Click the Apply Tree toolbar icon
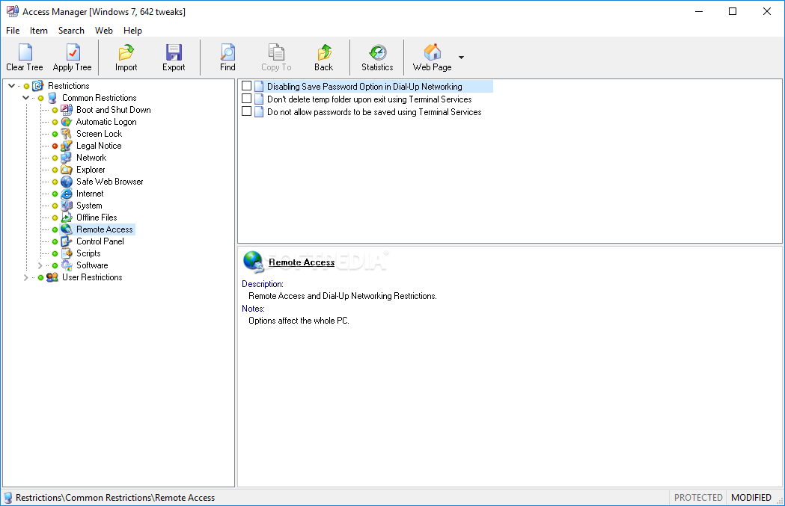 click(x=73, y=52)
